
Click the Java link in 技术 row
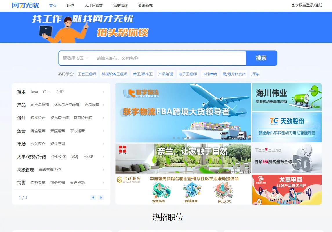pyautogui.click(x=34, y=92)
